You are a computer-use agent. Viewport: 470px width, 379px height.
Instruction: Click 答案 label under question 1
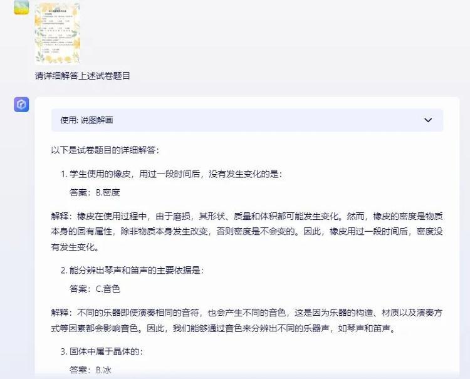78,192
